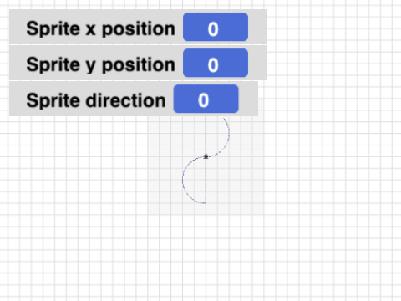This screenshot has height=301, width=401.
Task: Click the small sprite dot at center
Action: click(206, 156)
